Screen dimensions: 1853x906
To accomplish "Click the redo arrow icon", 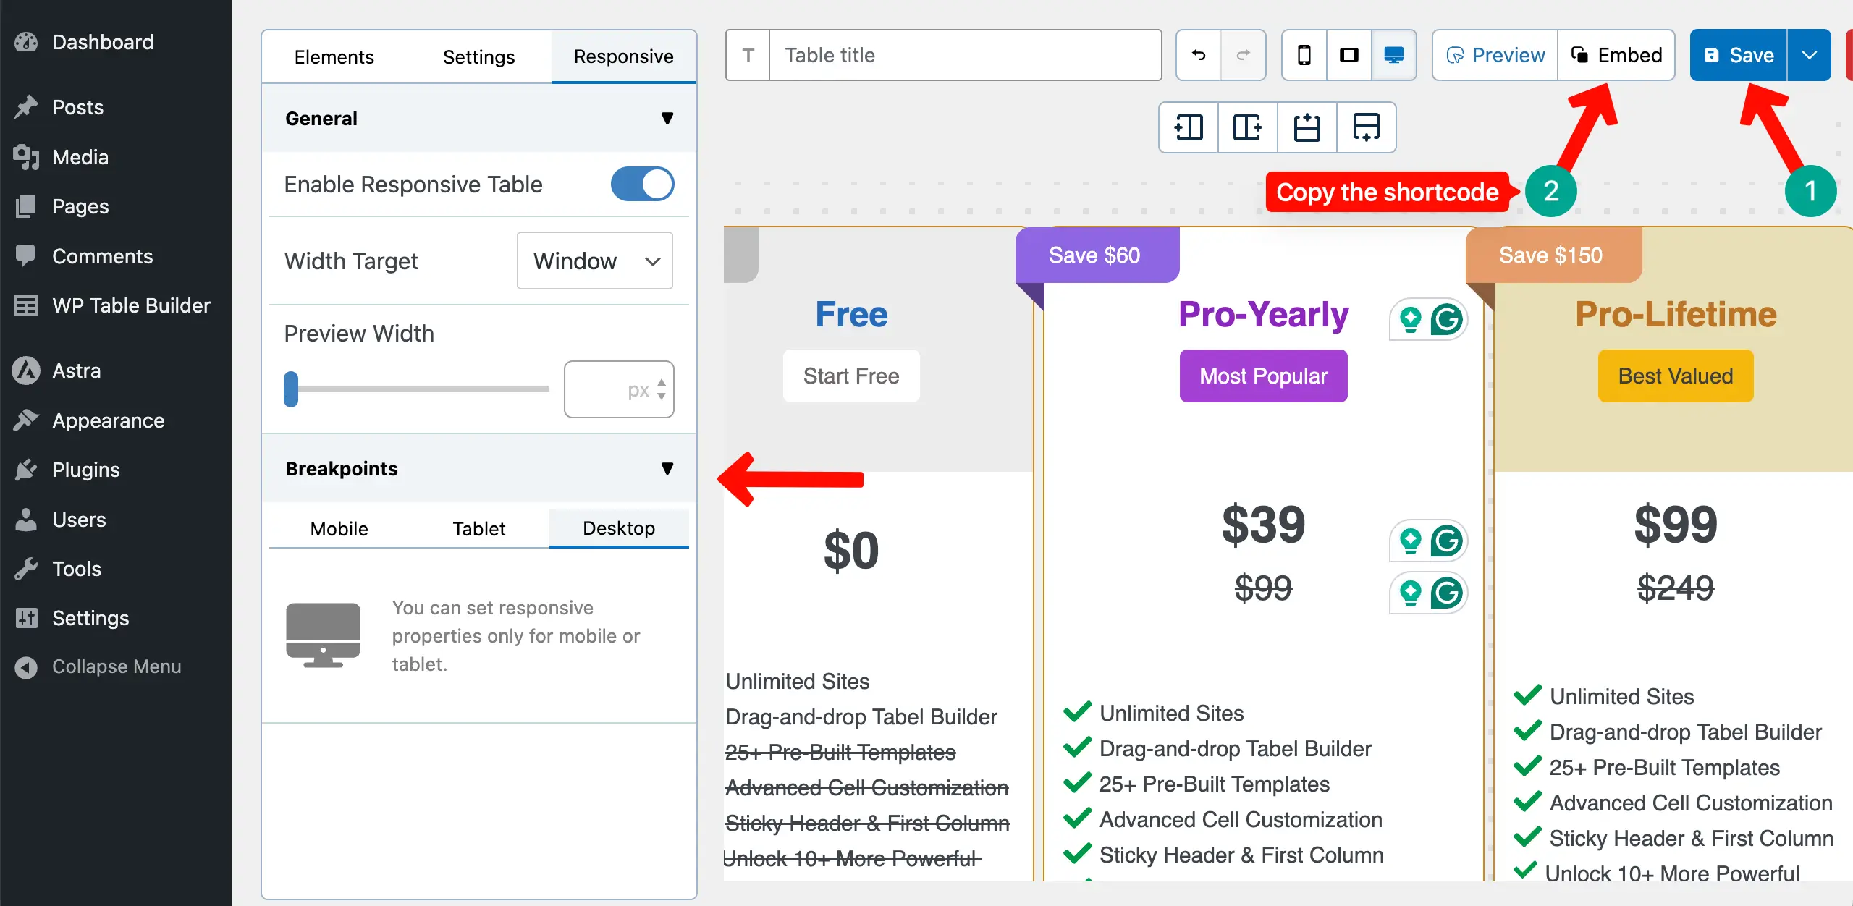I will click(1243, 55).
